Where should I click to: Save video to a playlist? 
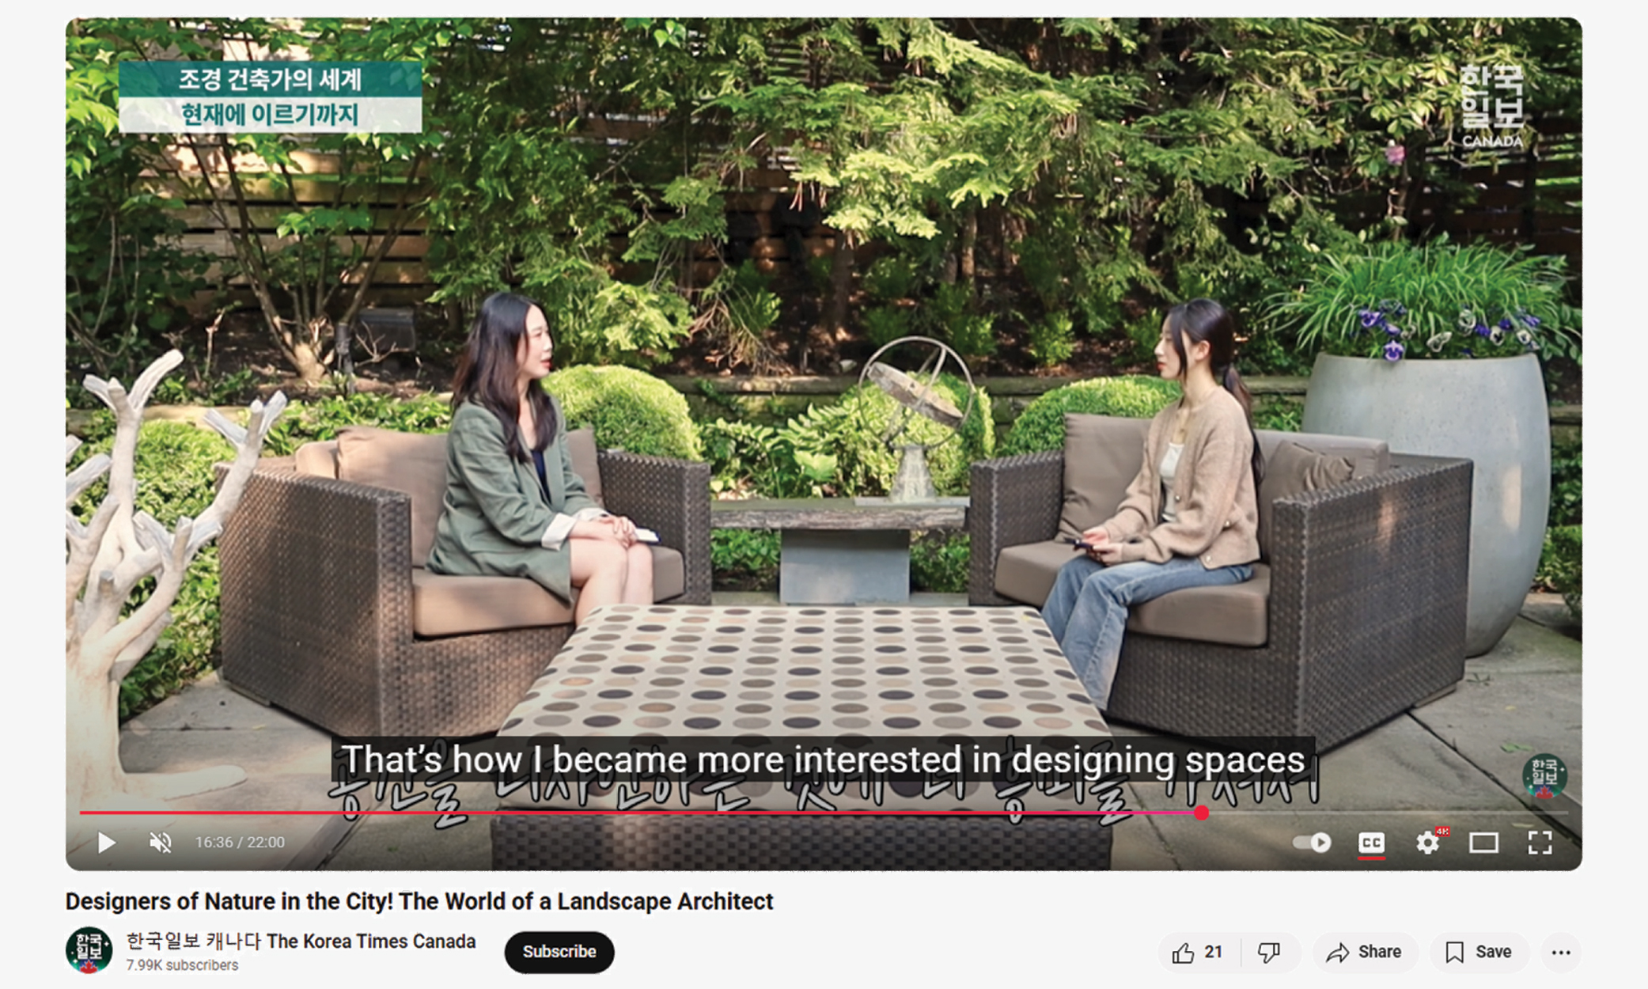point(1478,953)
